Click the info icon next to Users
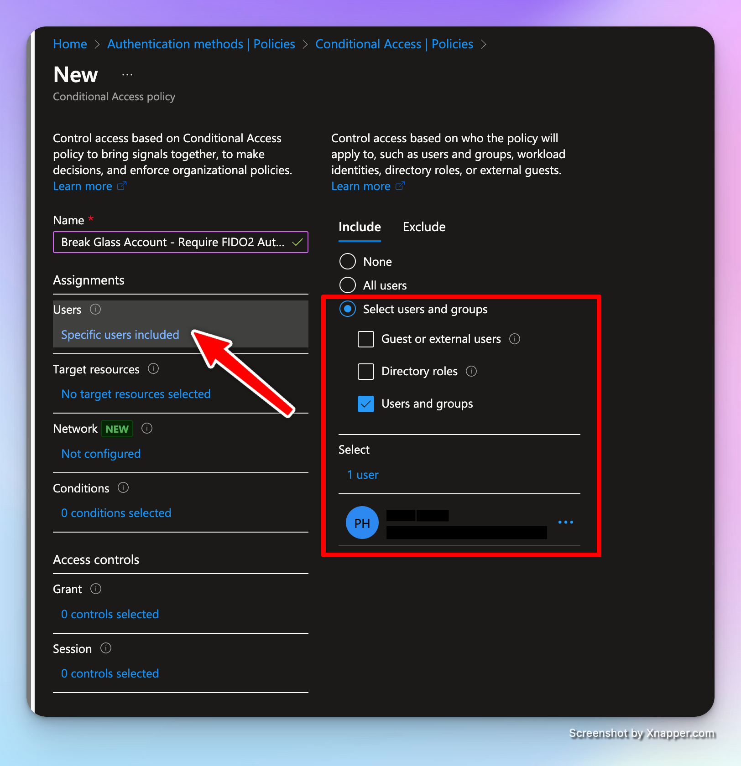This screenshot has height=766, width=741. [x=95, y=310]
